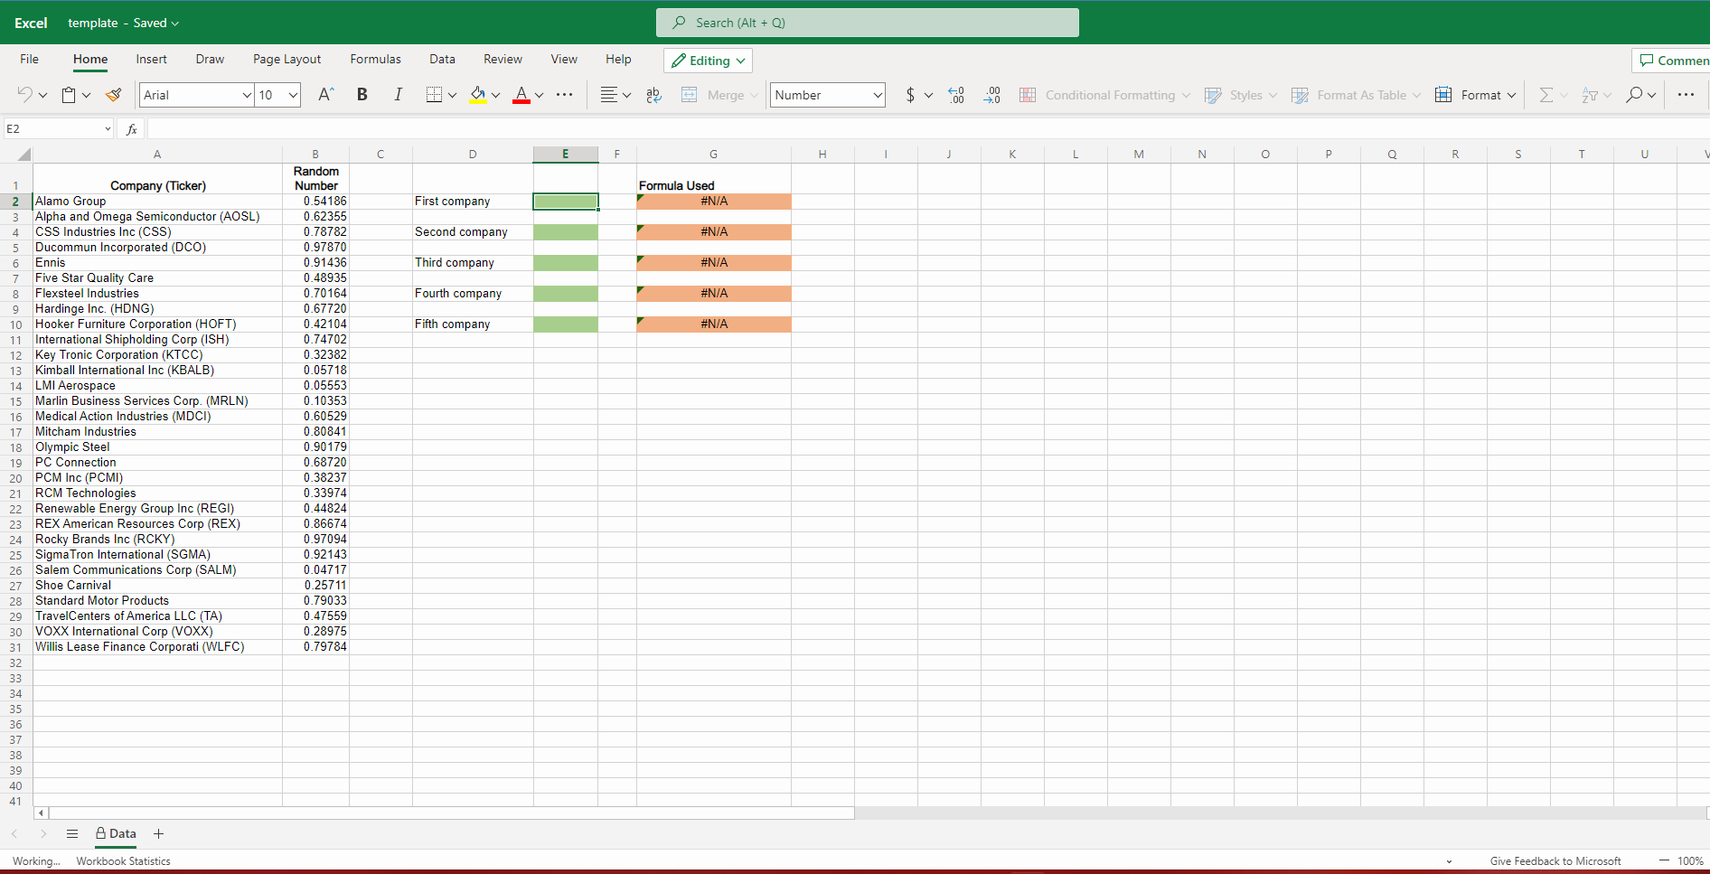Click the Increase Font Size icon
This screenshot has height=874, width=1710.
pos(326,95)
